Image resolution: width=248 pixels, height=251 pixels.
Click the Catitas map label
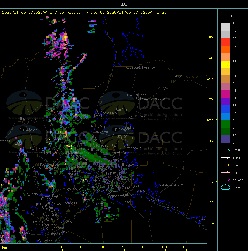(155, 199)
